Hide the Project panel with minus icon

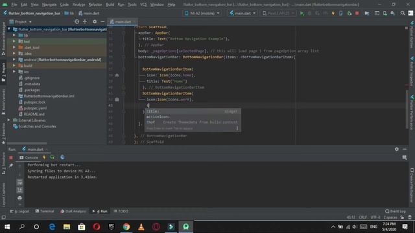[x=102, y=21]
